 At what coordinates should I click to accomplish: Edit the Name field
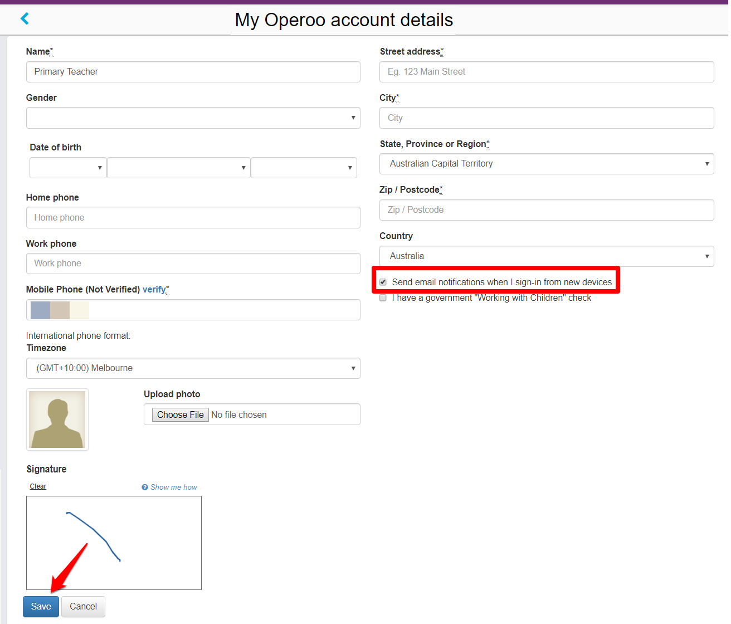(x=193, y=72)
